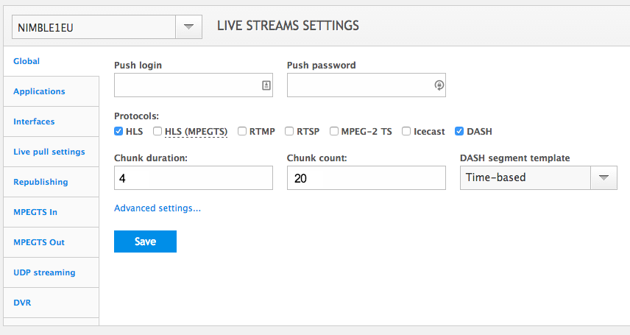Open the Advanced settings link

click(x=157, y=208)
